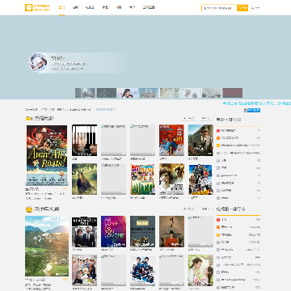Select first thumbnail in banner carousel strip
The image size is (291, 291).
point(85,93)
